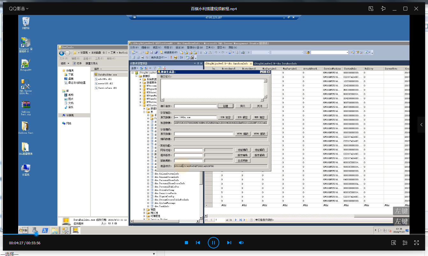The width and height of the screenshot is (428, 256).
Task: Stop video playback
Action: point(186,243)
